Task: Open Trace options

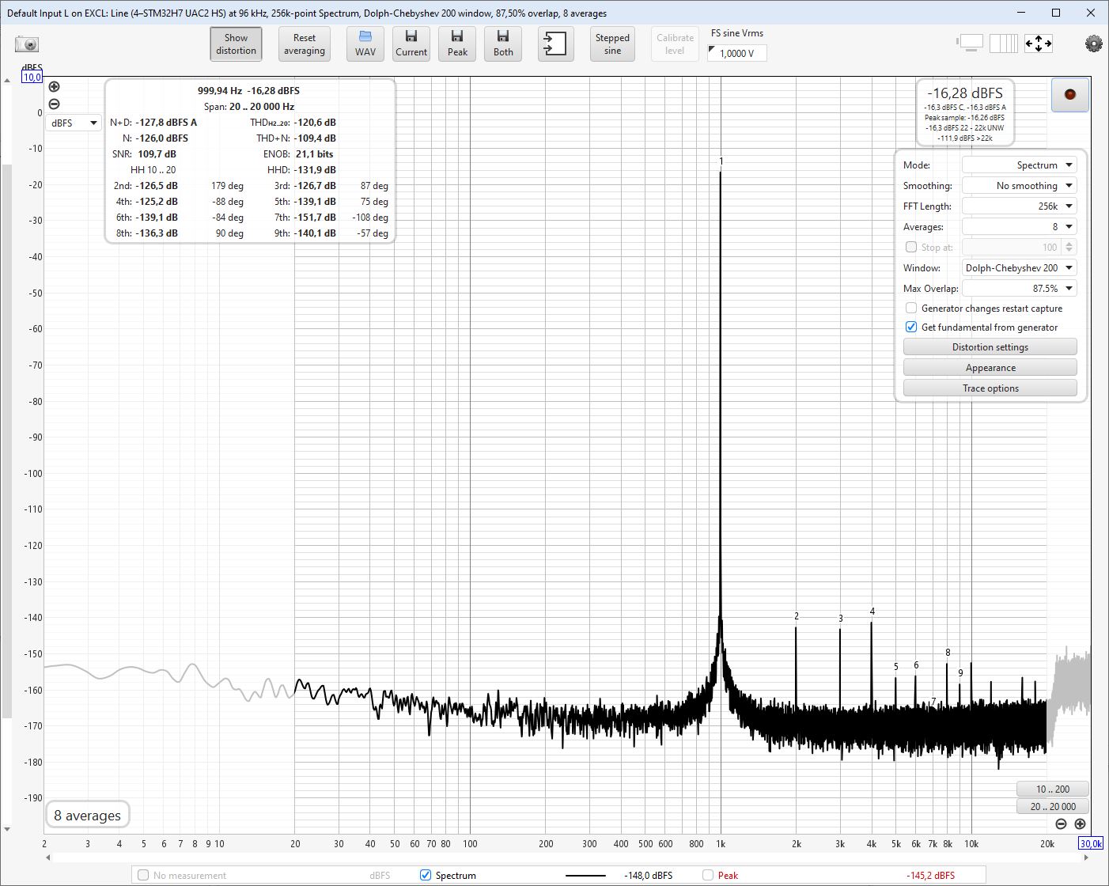Action: (990, 388)
